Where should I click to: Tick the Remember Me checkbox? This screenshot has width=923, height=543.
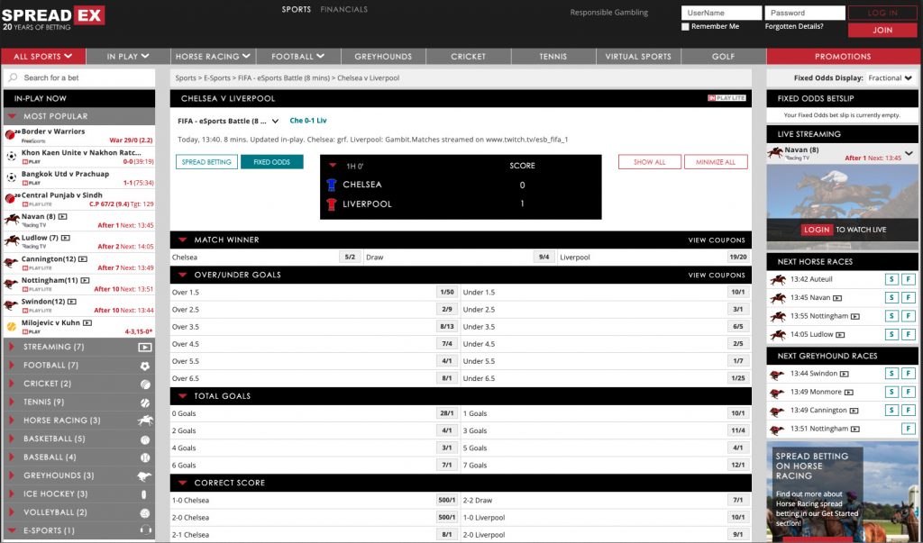pyautogui.click(x=686, y=27)
